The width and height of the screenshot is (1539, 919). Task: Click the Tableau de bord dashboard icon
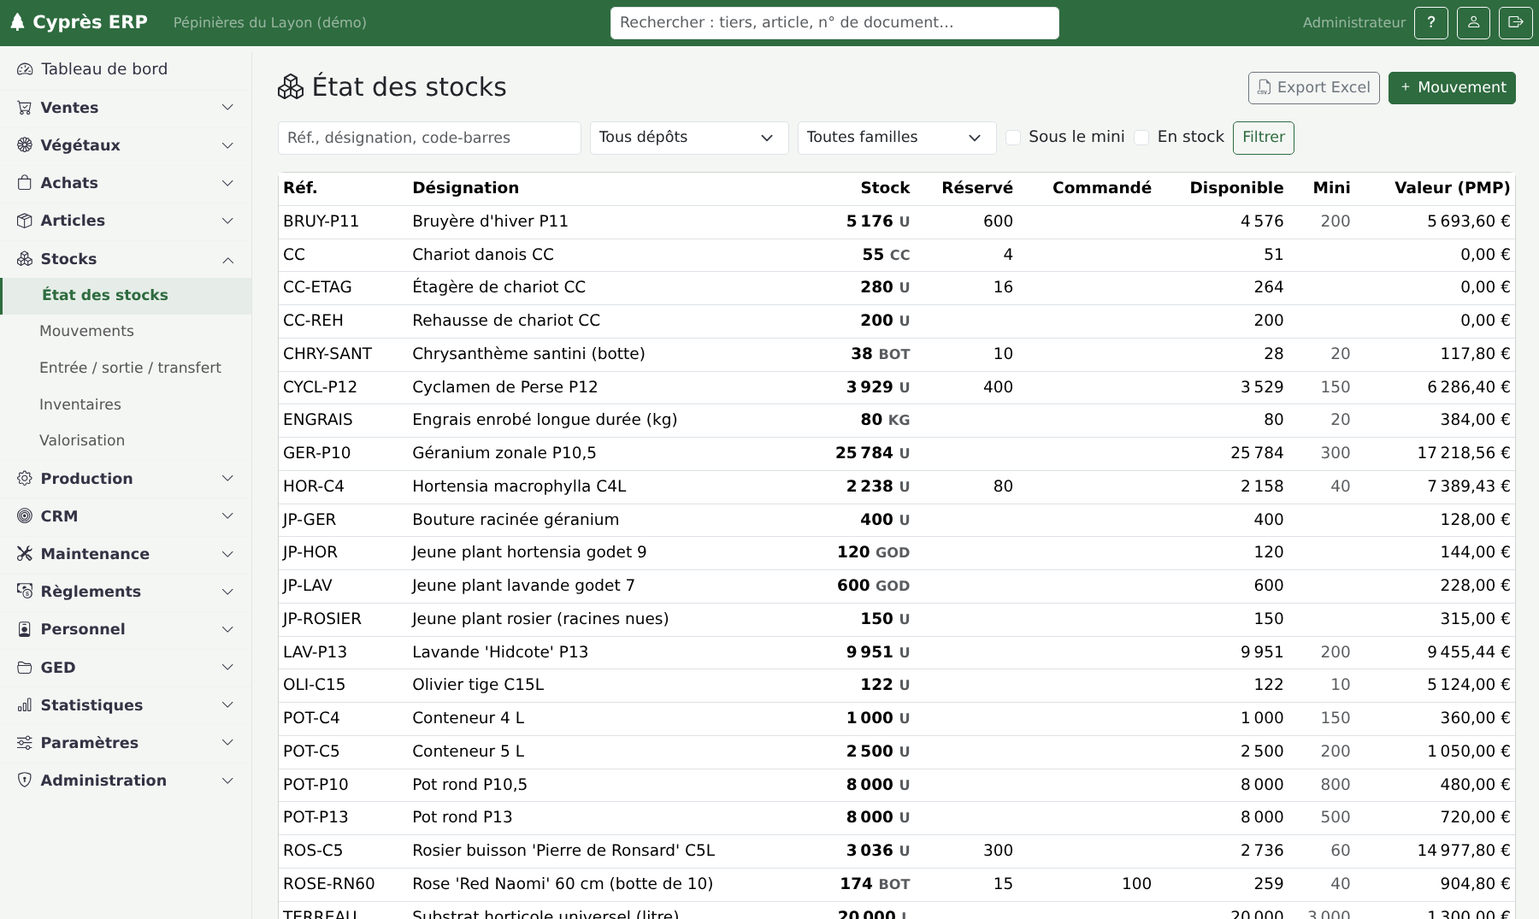click(25, 69)
